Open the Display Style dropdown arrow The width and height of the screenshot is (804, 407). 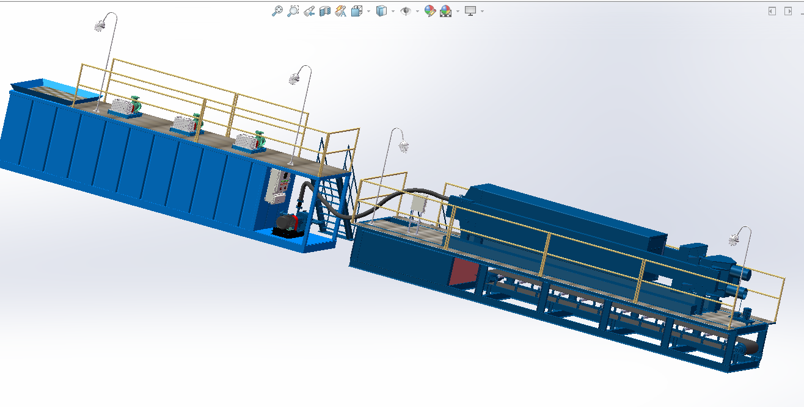[393, 12]
